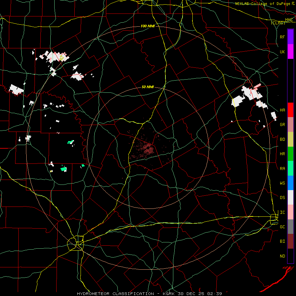This screenshot has height=296, width=296.
Task: Click the "IC" legend label
Action: (x=282, y=212)
